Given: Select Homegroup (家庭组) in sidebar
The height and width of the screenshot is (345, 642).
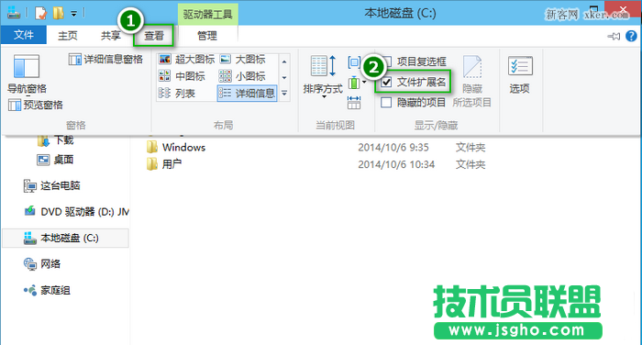Looking at the screenshot, I should (47, 291).
